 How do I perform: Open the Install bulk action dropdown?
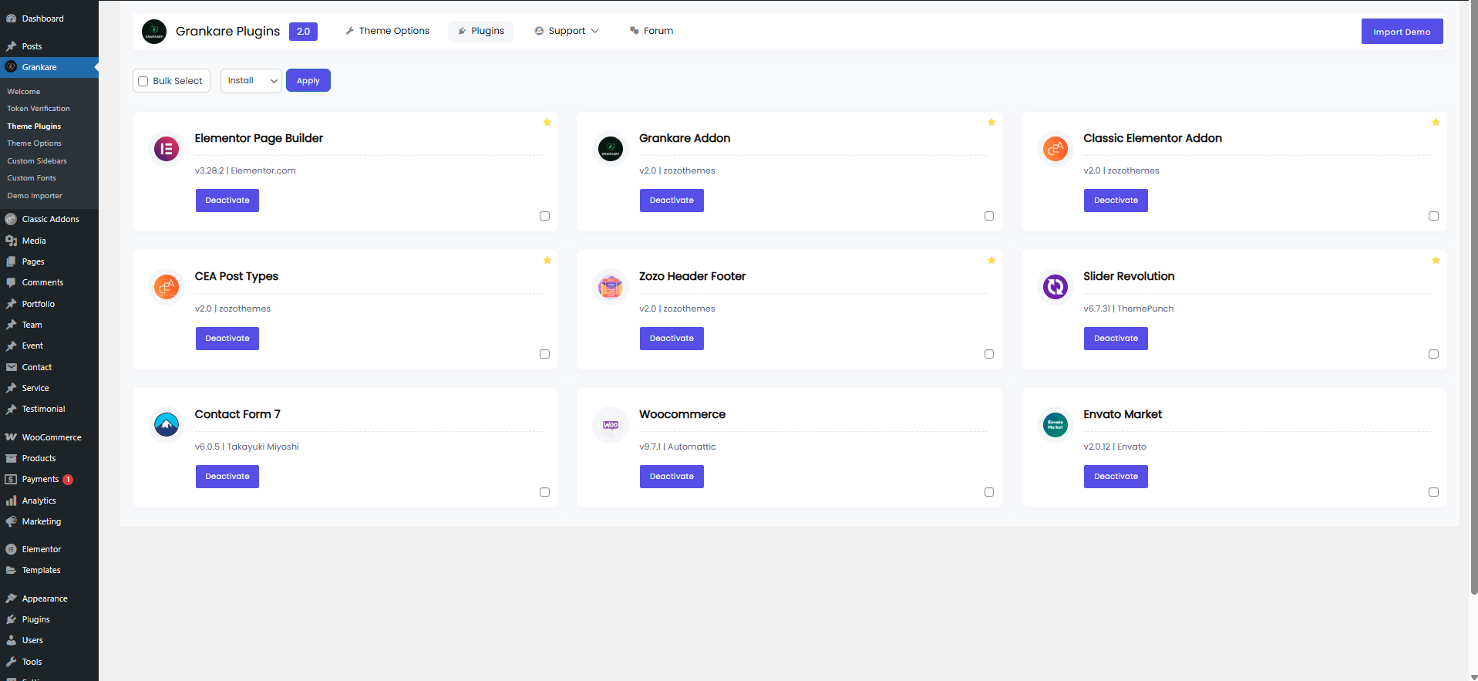tap(251, 81)
